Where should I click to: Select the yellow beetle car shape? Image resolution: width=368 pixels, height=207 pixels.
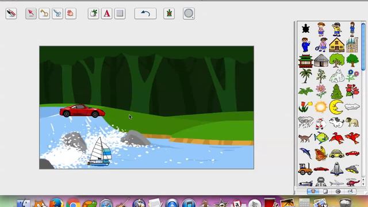336,154
